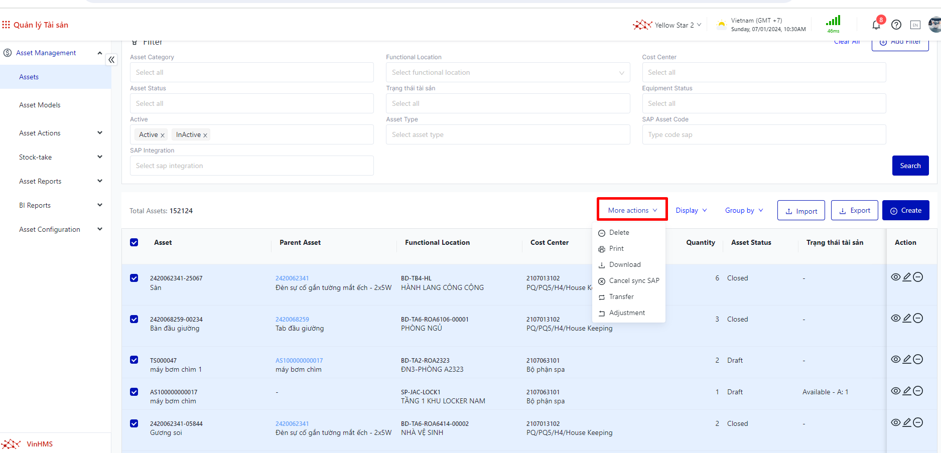Remove the Active filter tag
941x453 pixels.
[163, 135]
